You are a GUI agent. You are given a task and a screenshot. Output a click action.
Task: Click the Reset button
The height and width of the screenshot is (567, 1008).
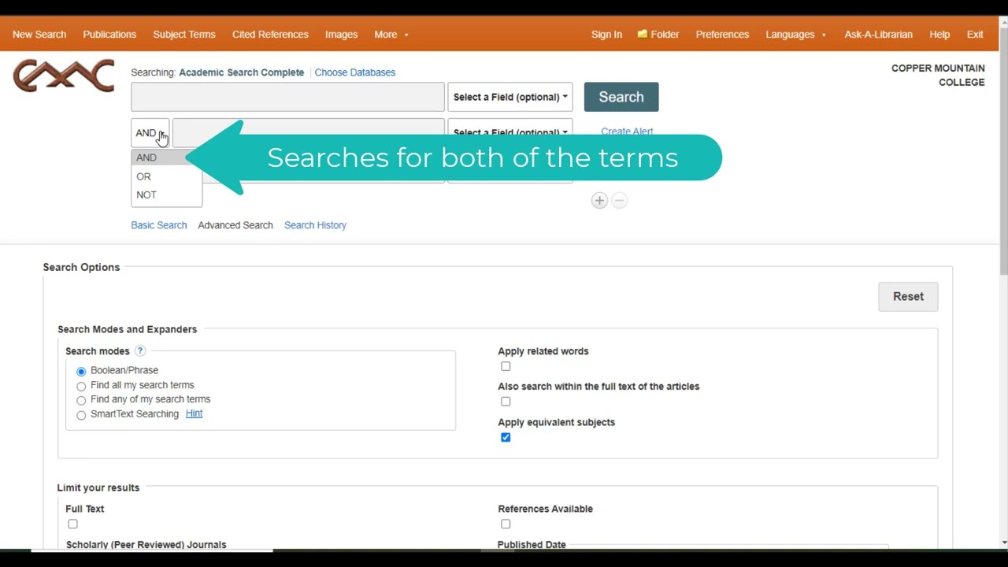[908, 297]
